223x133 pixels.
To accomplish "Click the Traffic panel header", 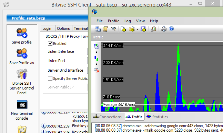I will coord(157,37).
